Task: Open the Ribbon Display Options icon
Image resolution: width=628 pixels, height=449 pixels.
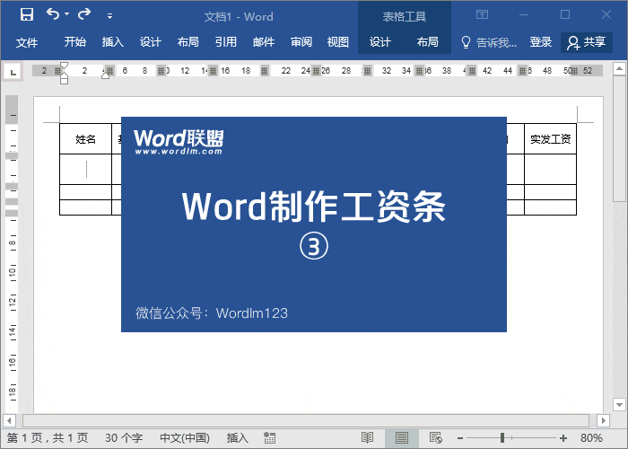Action: pos(483,15)
